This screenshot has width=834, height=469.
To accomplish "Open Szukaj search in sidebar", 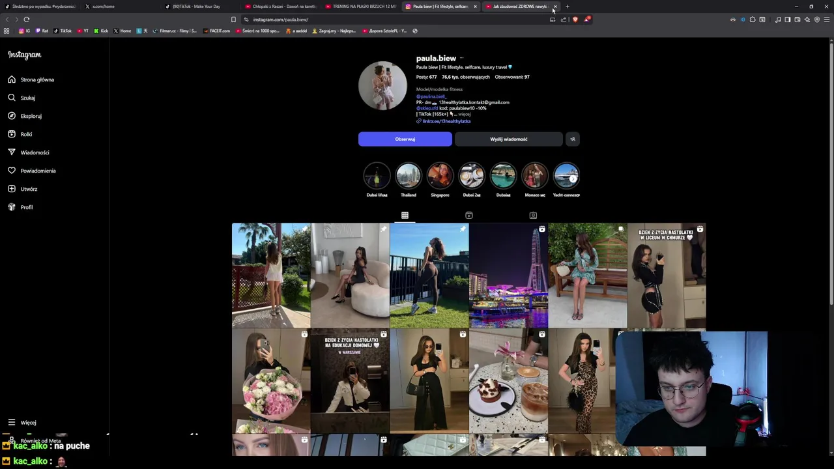I will (x=22, y=98).
